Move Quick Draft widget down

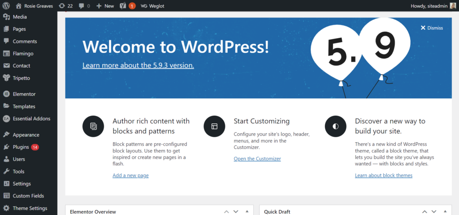click(434, 211)
